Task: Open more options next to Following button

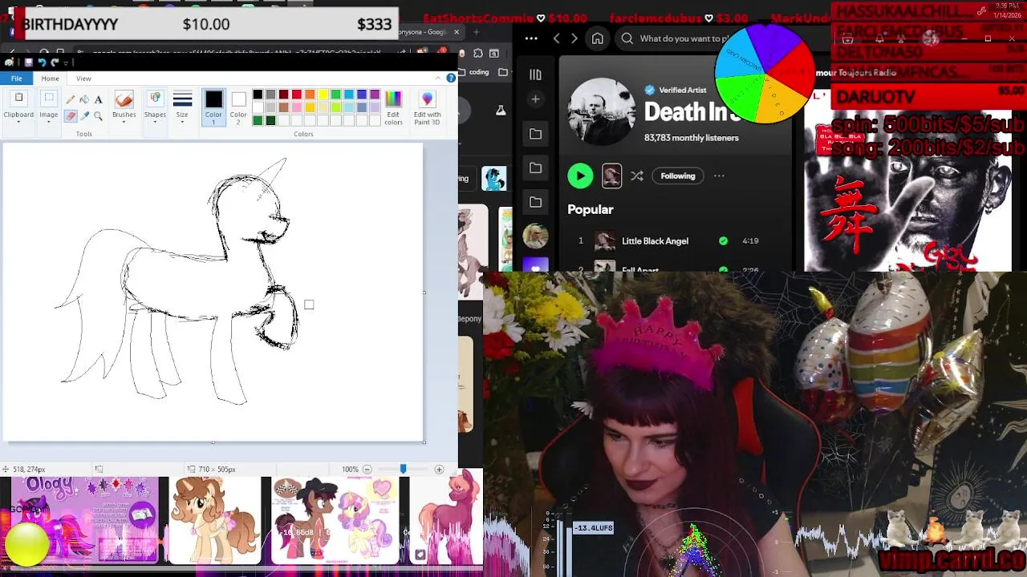Action: pyautogui.click(x=719, y=176)
